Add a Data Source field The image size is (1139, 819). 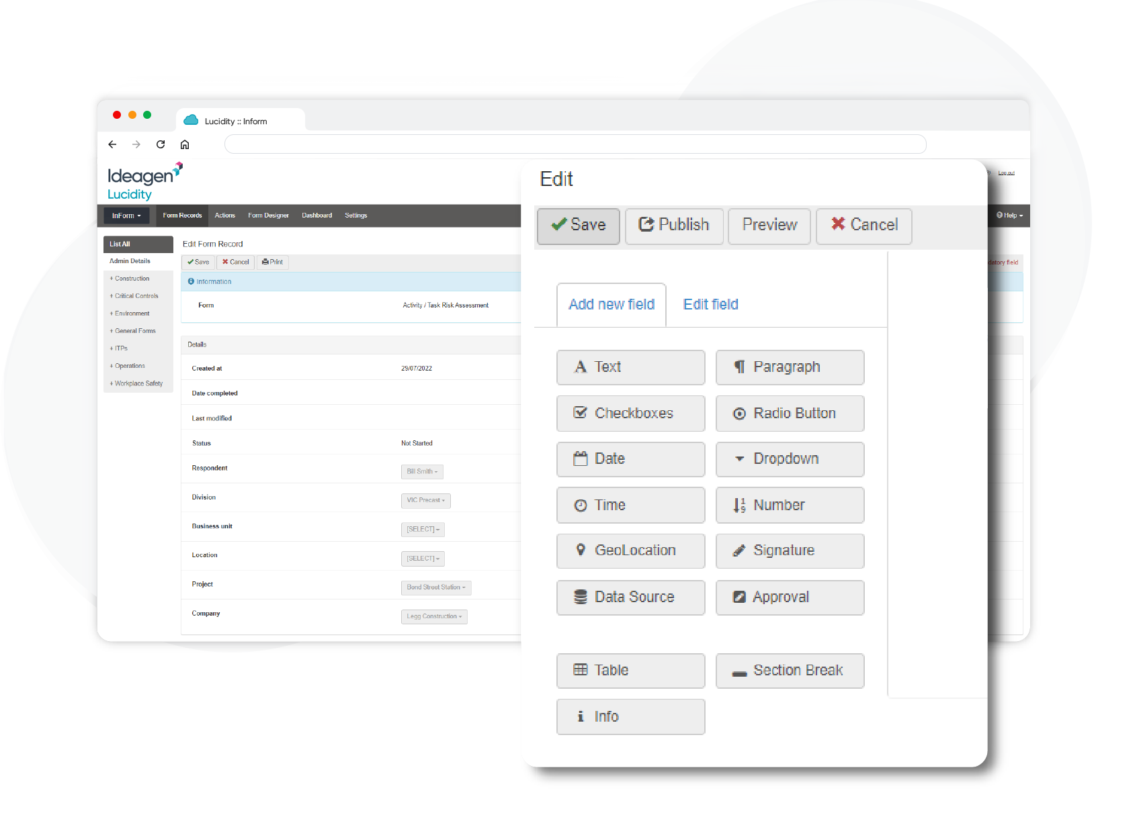(630, 597)
